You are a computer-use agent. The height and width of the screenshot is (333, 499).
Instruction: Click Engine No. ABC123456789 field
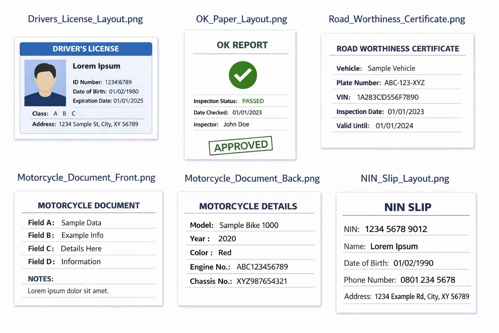[250, 267]
